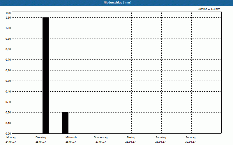Click the 0,60 y-axis value

coord(8,70)
